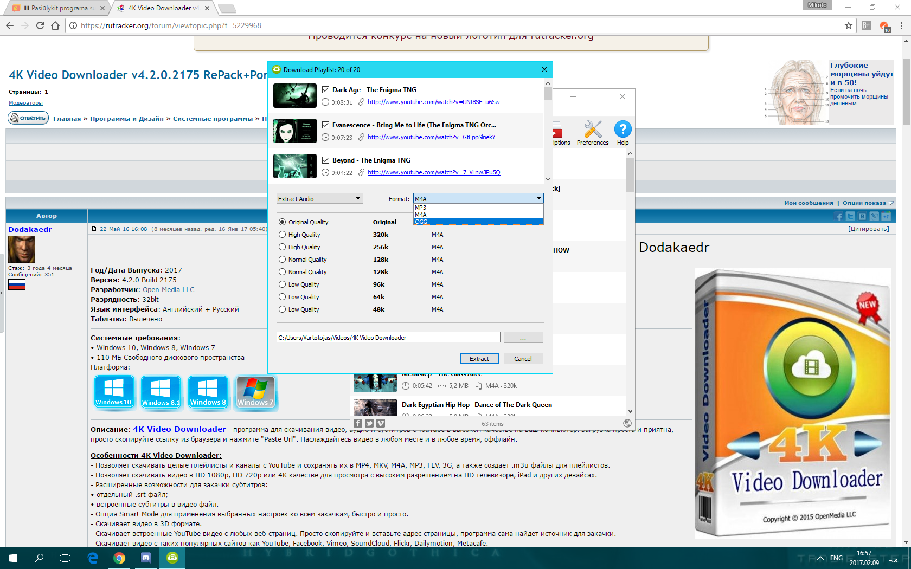Share post via LiveJournal pencil icon
This screenshot has height=569, width=911.
pyautogui.click(x=874, y=216)
